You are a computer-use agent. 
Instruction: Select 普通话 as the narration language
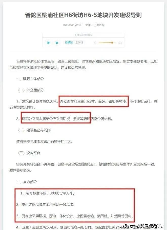click(69, 43)
